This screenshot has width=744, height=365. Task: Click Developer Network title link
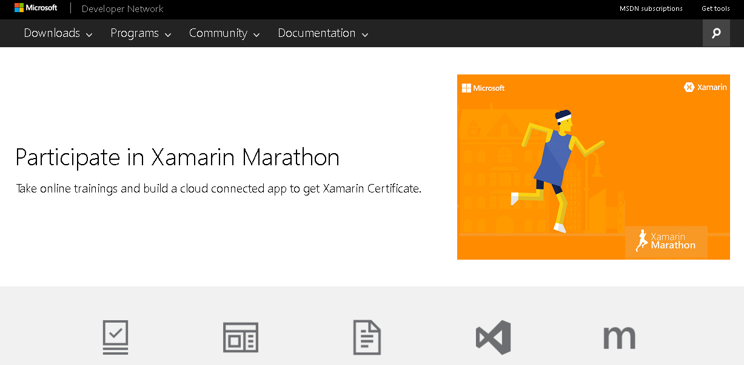tap(122, 8)
